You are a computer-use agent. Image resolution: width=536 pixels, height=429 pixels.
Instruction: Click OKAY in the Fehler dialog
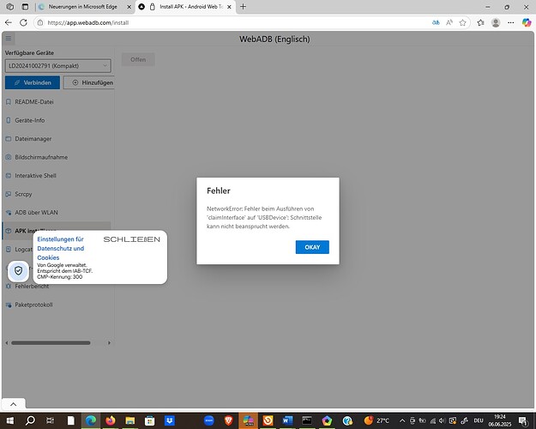point(312,247)
